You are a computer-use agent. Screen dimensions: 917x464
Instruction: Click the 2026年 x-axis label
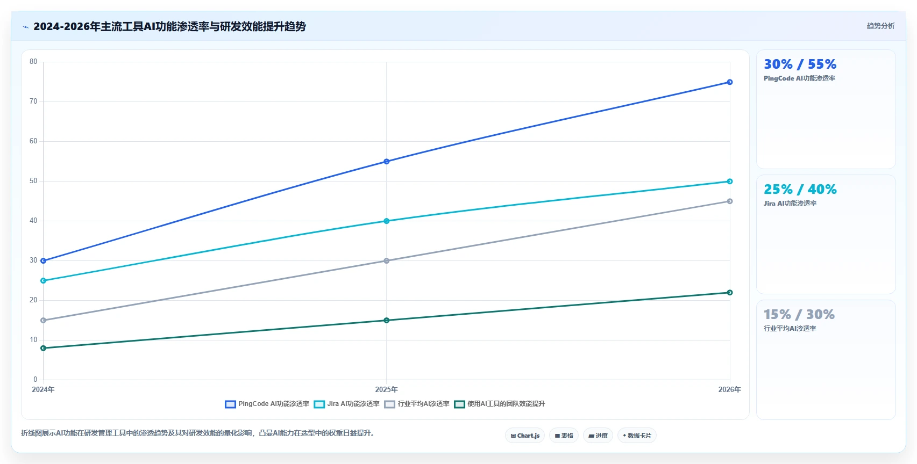point(730,389)
